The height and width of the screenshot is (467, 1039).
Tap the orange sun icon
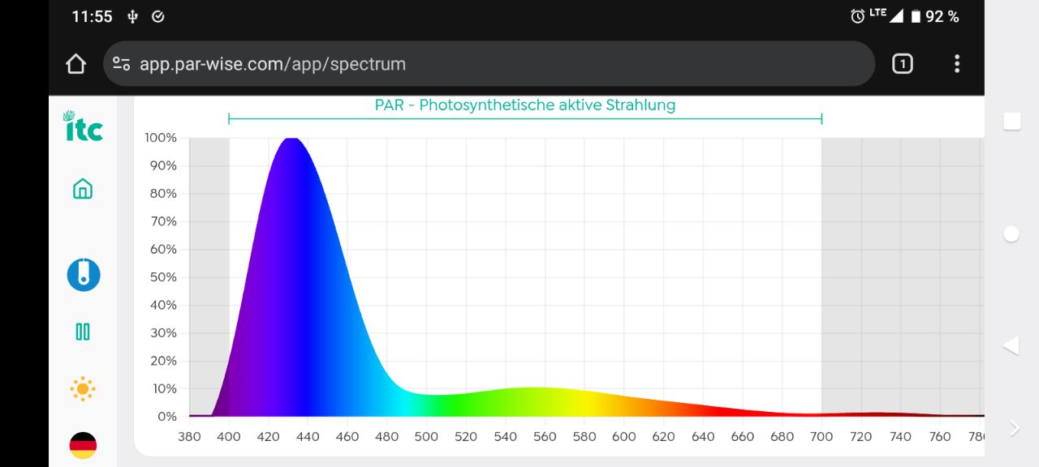pyautogui.click(x=83, y=389)
